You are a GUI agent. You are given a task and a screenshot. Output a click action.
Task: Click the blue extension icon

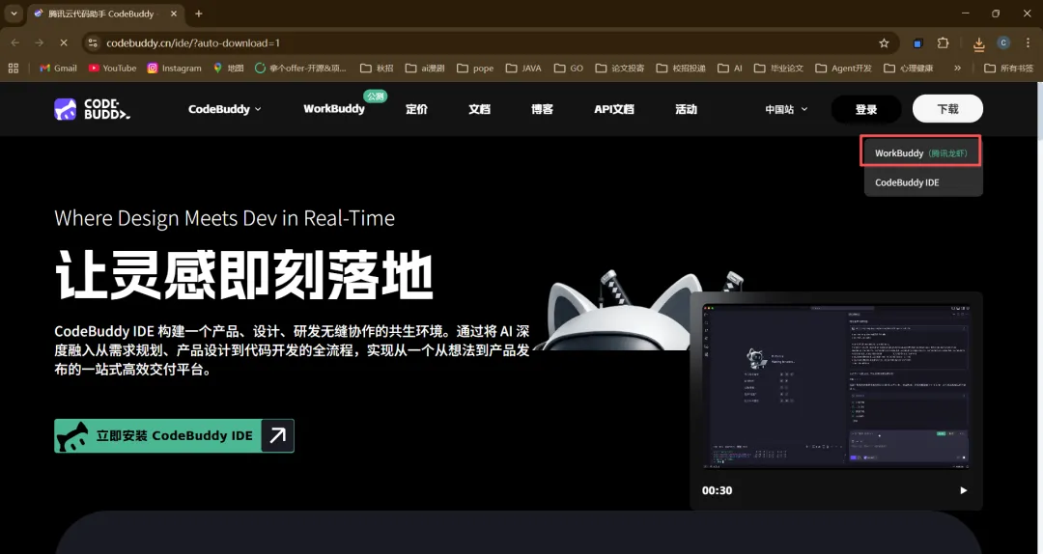pyautogui.click(x=918, y=43)
